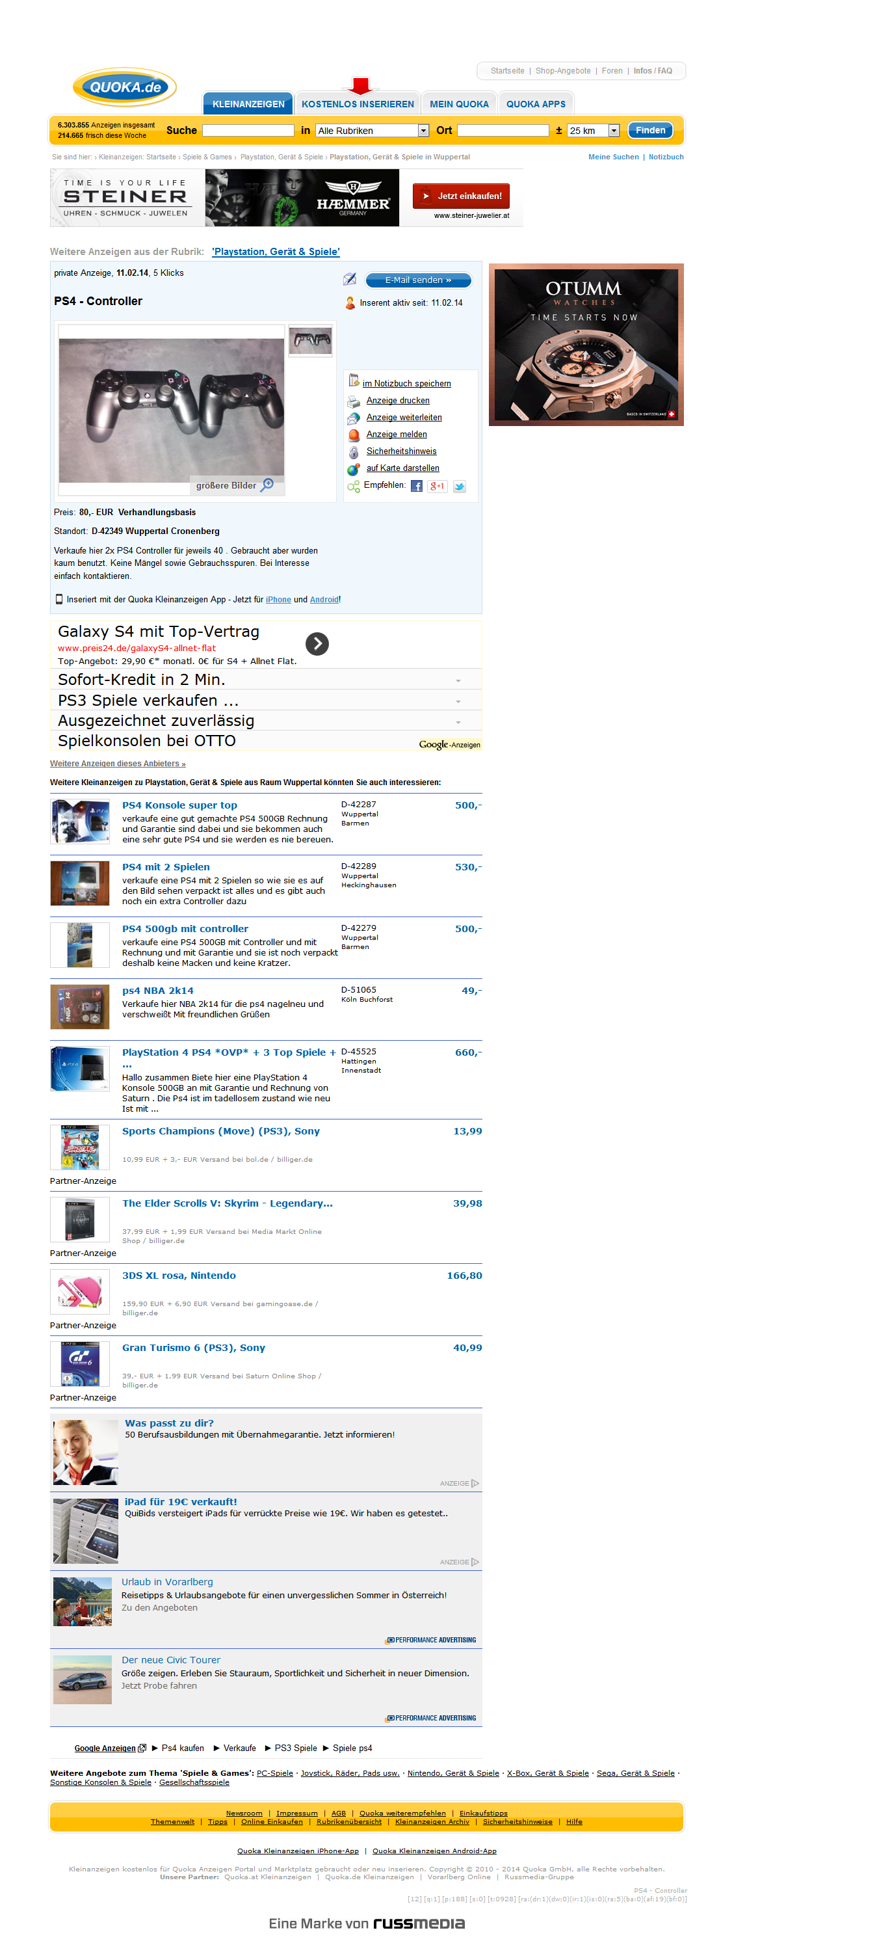Switch to the QUOKA APPS tab
The height and width of the screenshot is (1941, 877).
536,104
